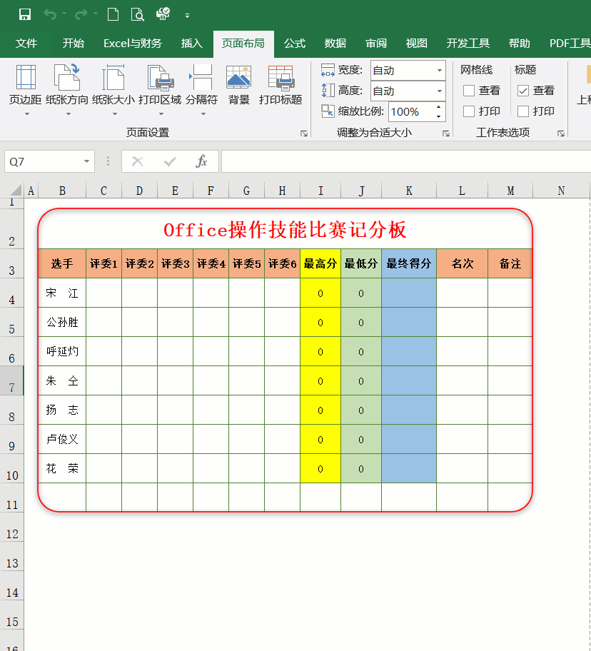Screen dimensions: 591x651
Task: Increase the scale percentage with up arrow
Action: 439,107
